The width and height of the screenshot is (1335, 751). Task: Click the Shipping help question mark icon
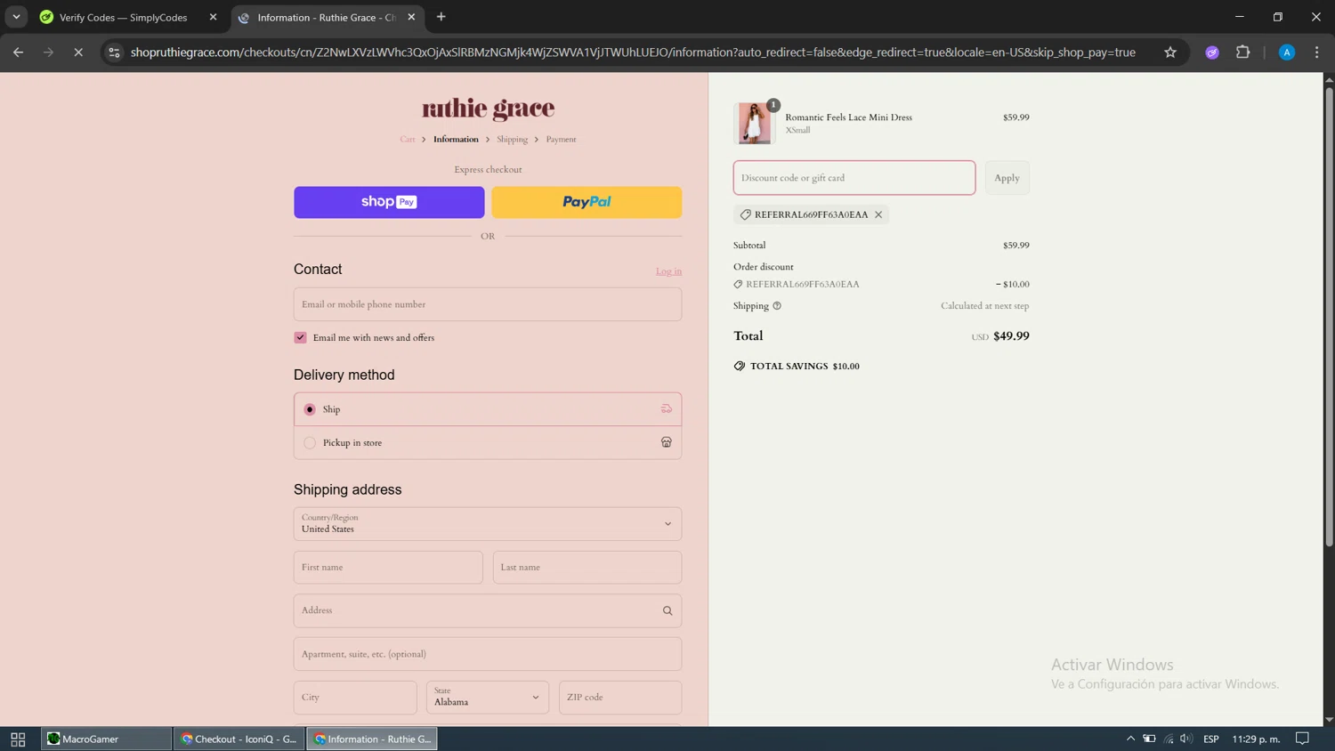pyautogui.click(x=777, y=306)
